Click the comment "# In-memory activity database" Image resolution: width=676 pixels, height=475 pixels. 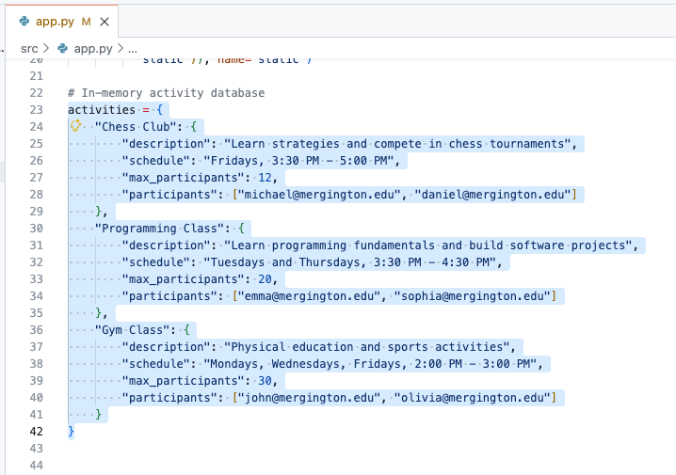pyautogui.click(x=167, y=93)
